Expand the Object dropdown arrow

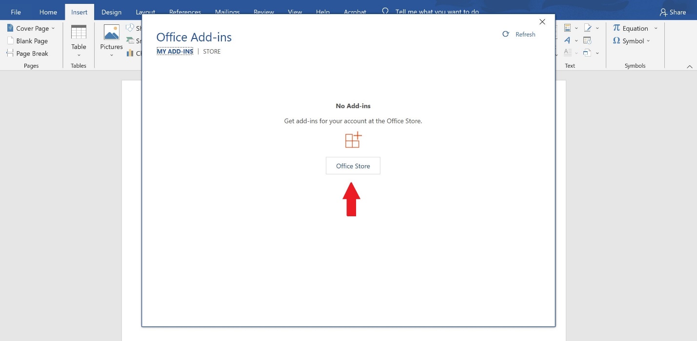point(597,53)
